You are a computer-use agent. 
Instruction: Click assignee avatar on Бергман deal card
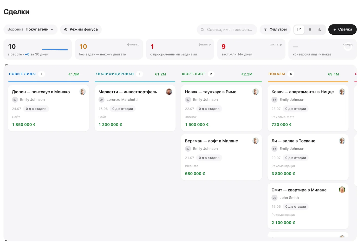256,141
